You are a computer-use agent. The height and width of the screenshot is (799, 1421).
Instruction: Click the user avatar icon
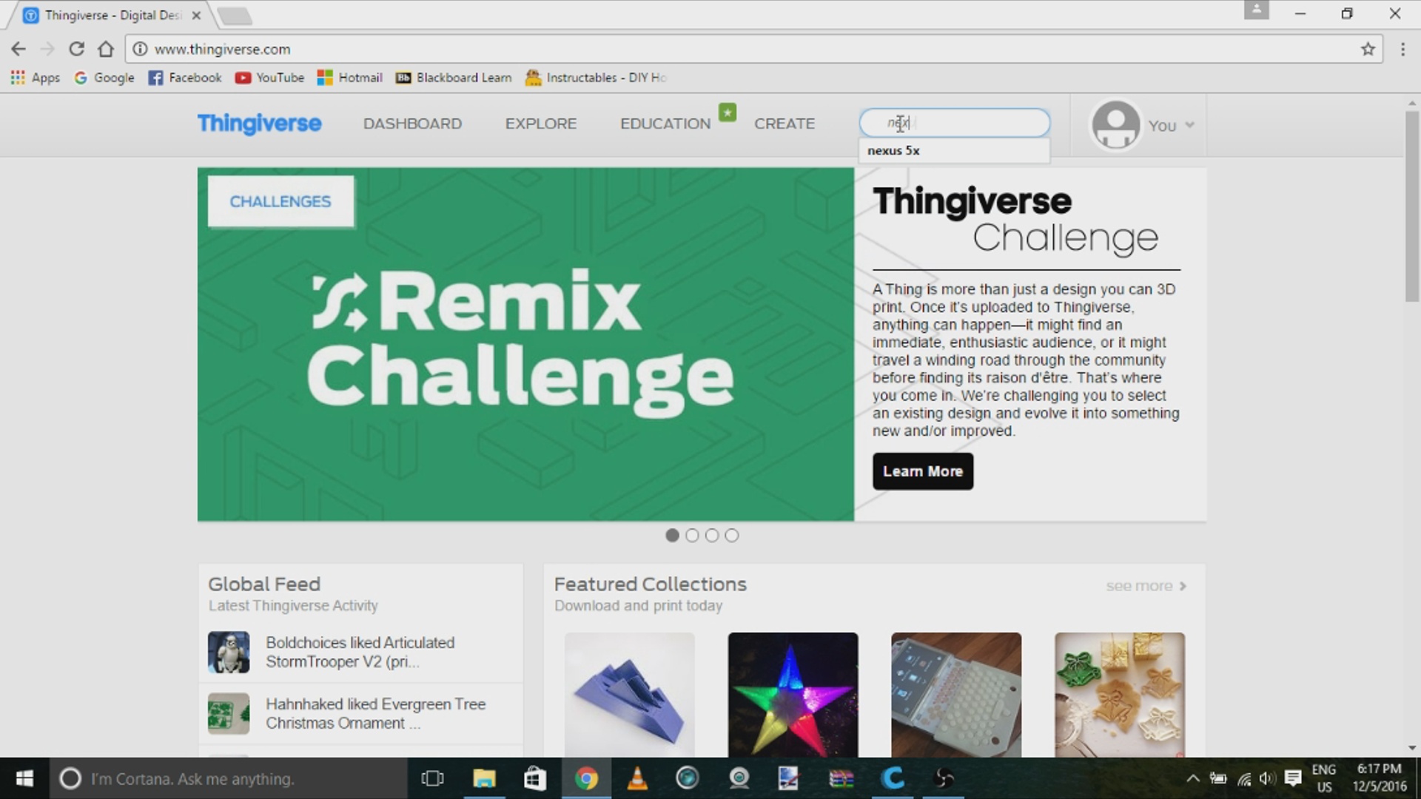pyautogui.click(x=1115, y=125)
